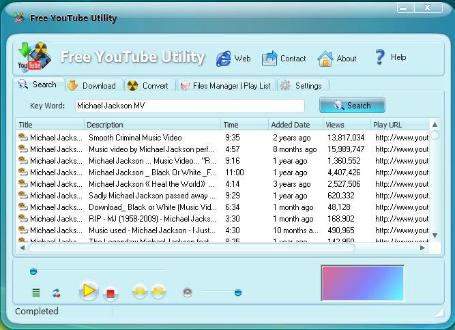This screenshot has width=455, height=330.
Task: Click the title bar app icon
Action: [19, 18]
